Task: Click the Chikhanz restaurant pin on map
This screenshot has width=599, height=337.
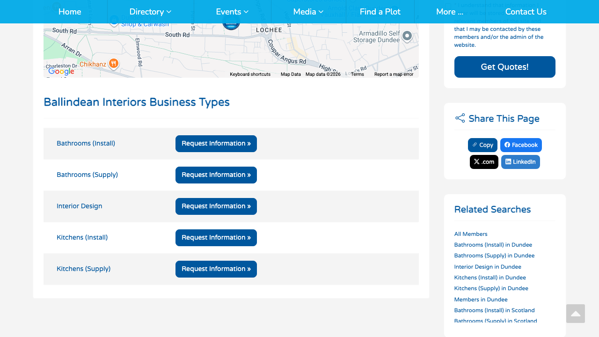Action: pyautogui.click(x=113, y=64)
